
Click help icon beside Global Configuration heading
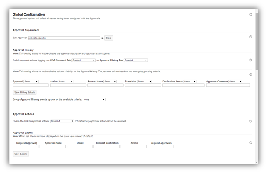(251, 15)
